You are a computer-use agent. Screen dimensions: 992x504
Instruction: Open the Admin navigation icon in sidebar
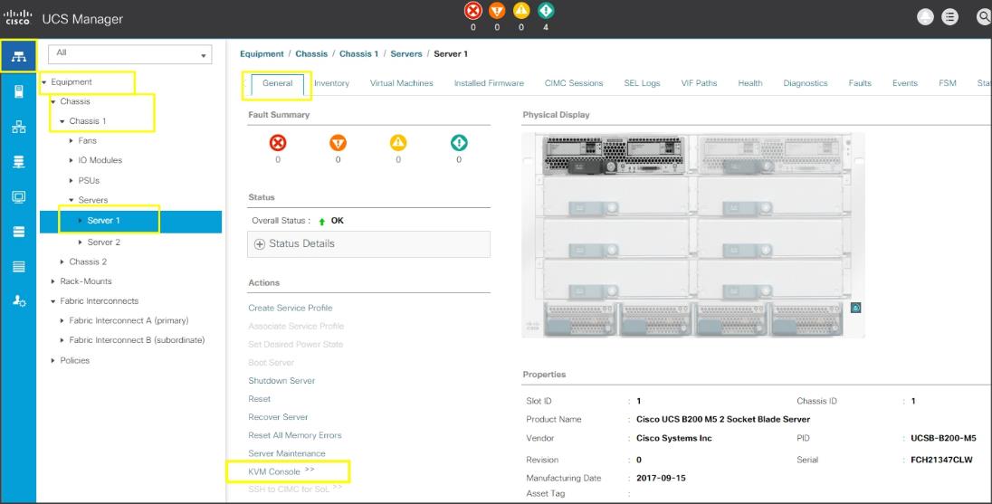coord(19,300)
